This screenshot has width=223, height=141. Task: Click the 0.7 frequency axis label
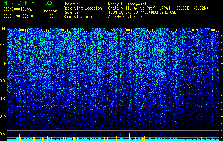tap(3, 116)
